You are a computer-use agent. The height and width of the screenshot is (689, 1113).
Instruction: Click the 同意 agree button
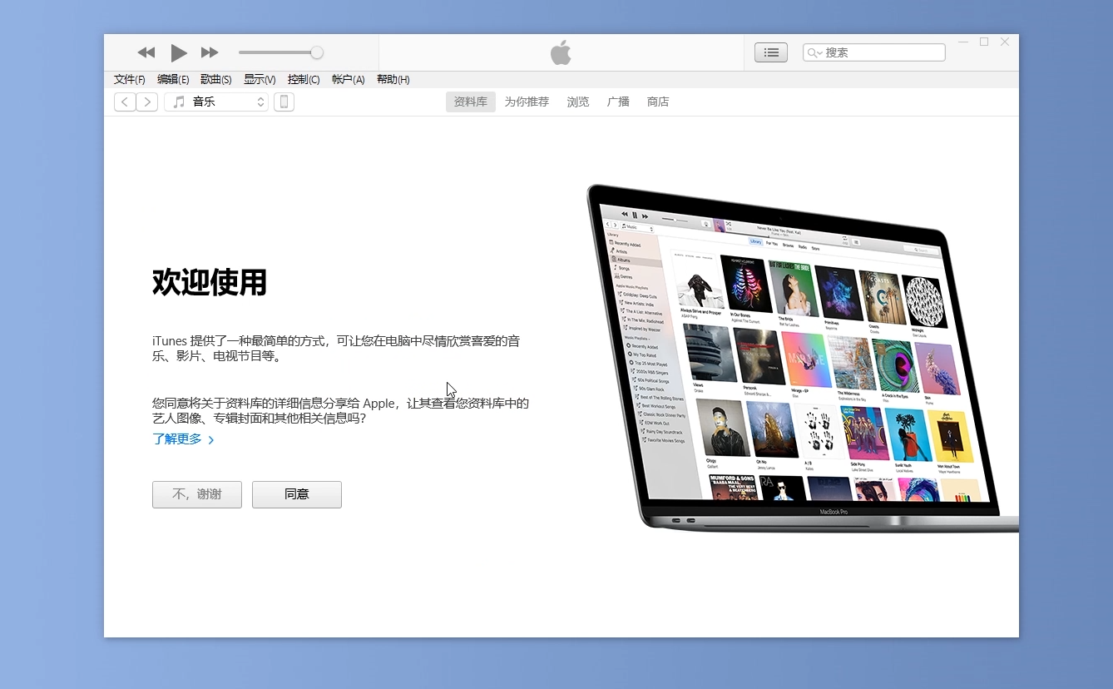pos(297,494)
